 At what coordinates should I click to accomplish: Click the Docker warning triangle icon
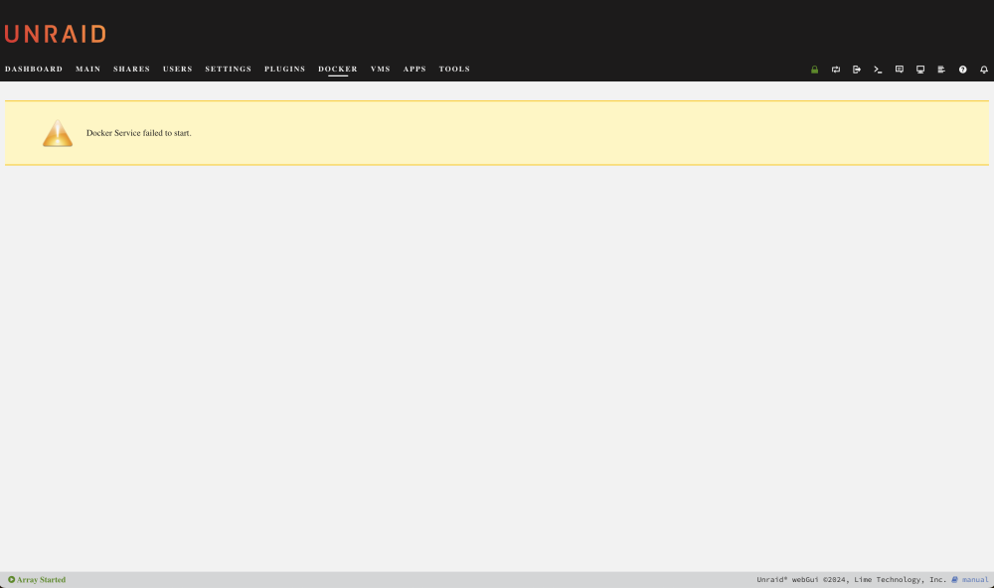[x=58, y=133]
